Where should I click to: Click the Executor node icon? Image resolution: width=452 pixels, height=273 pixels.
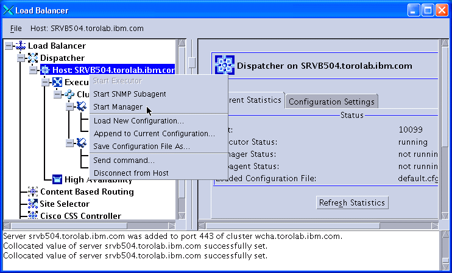[57, 82]
